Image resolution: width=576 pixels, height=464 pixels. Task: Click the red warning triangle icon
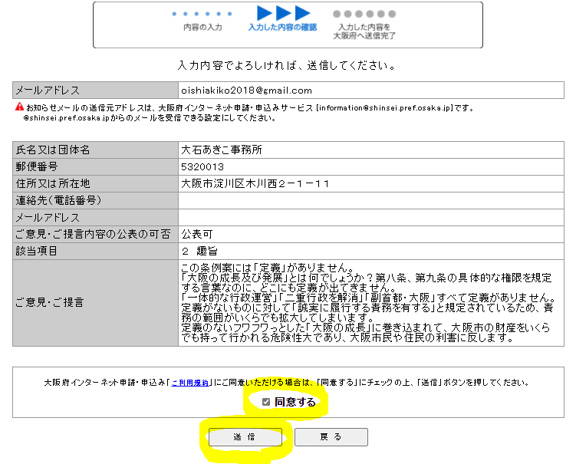[19, 107]
